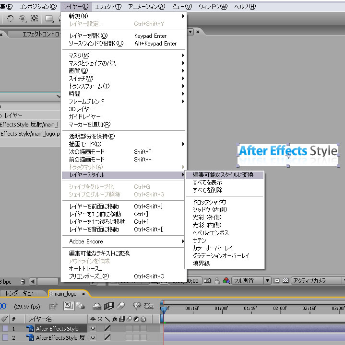Expand マスク(M) submenu
The width and height of the screenshot is (345, 345).
point(124,56)
